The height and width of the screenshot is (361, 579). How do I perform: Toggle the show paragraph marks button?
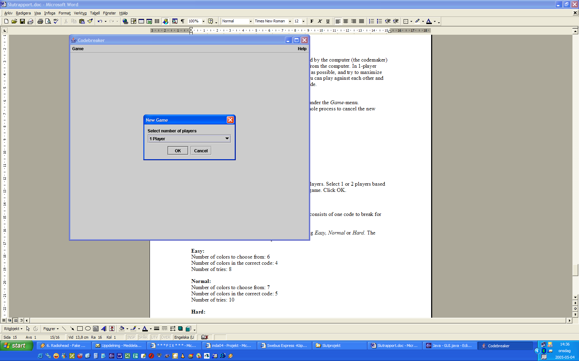(x=183, y=21)
